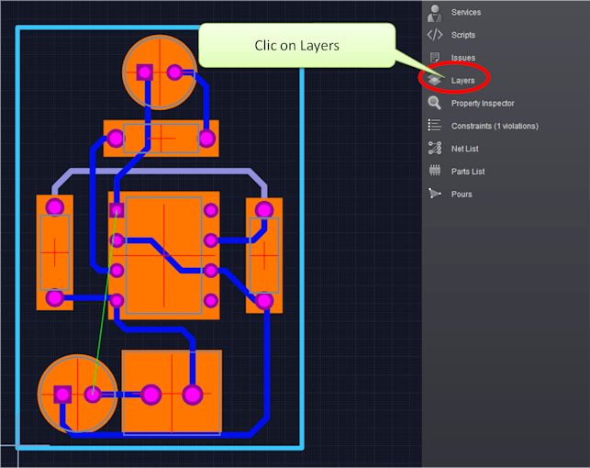Open the Layers panel label
Viewport: 590px width, 468px height.
[462, 81]
